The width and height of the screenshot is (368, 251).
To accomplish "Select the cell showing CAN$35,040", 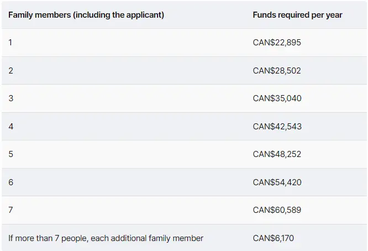I will coord(277,98).
